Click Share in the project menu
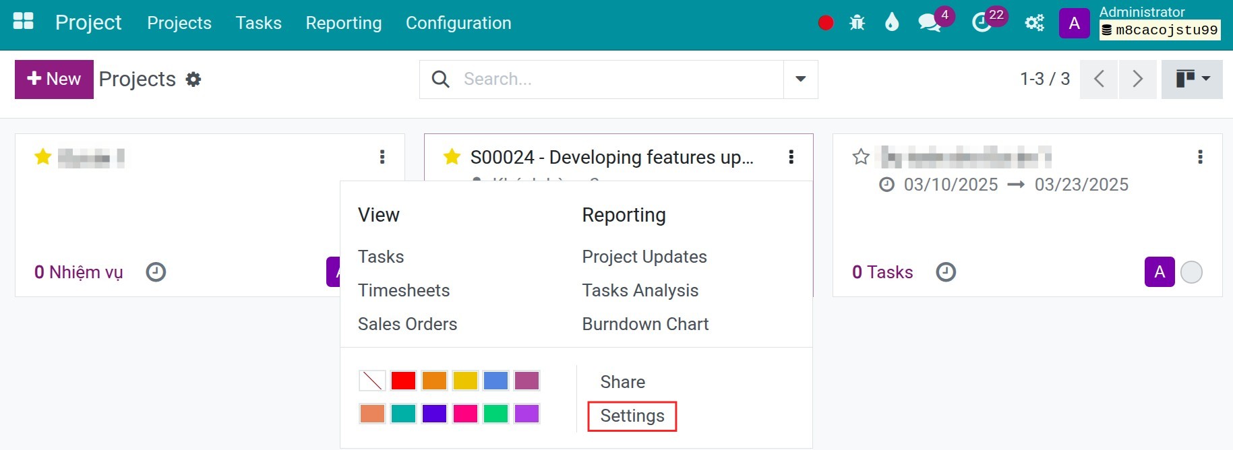The image size is (1233, 450). tap(623, 382)
